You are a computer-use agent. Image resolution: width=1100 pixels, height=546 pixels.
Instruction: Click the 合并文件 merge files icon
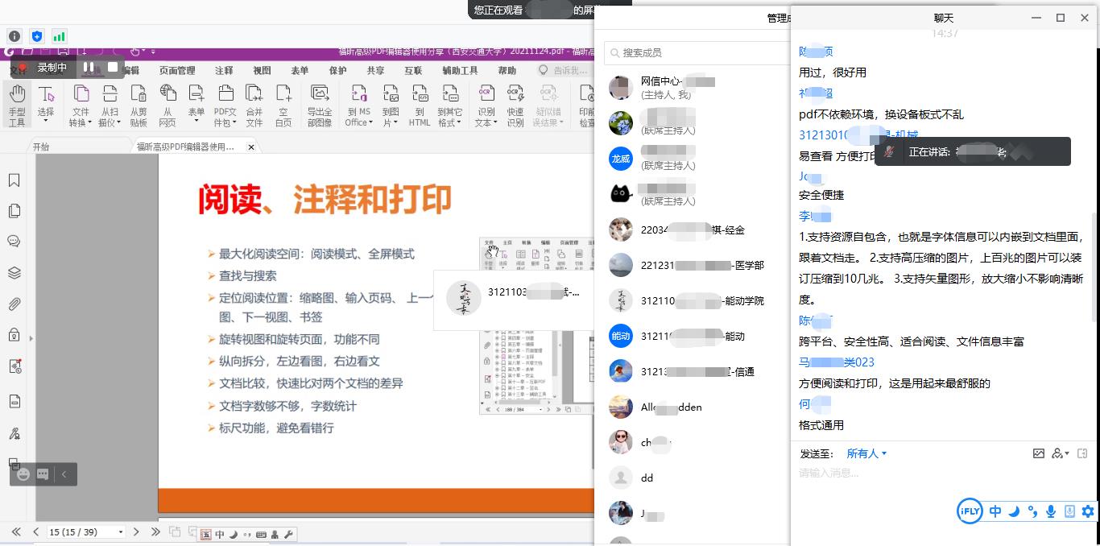254,105
